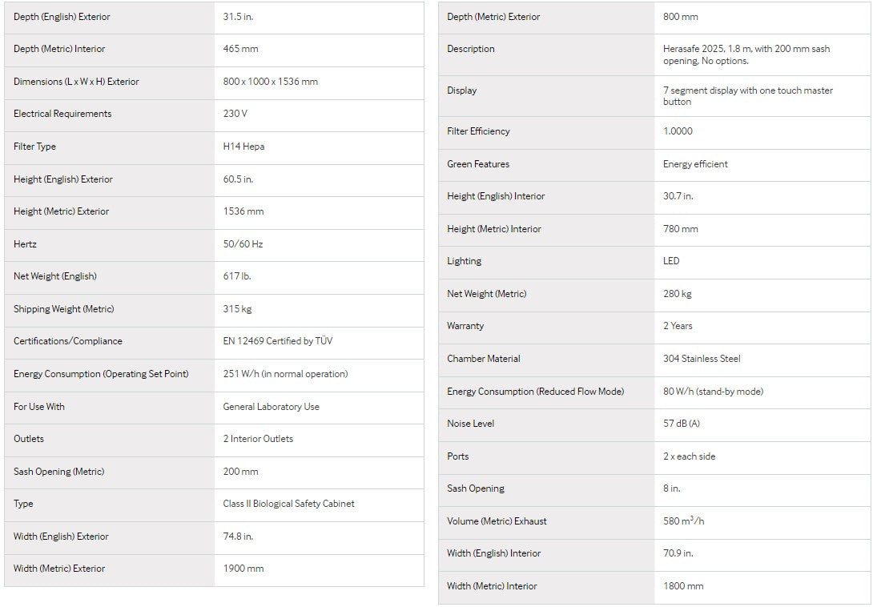Select the "1.0000" filter efficiency value
This screenshot has width=881, height=607.
point(678,131)
